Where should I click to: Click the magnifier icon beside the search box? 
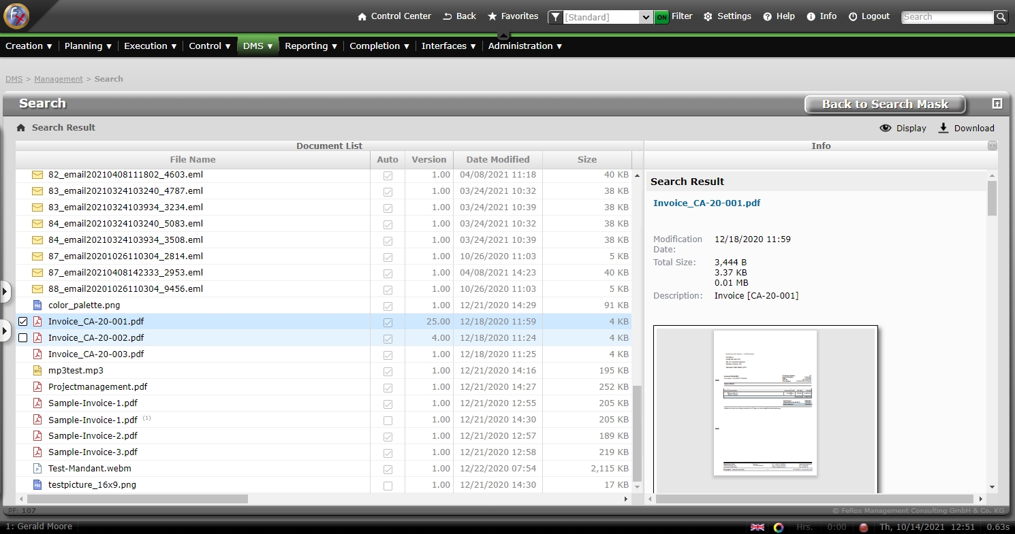coord(1001,17)
